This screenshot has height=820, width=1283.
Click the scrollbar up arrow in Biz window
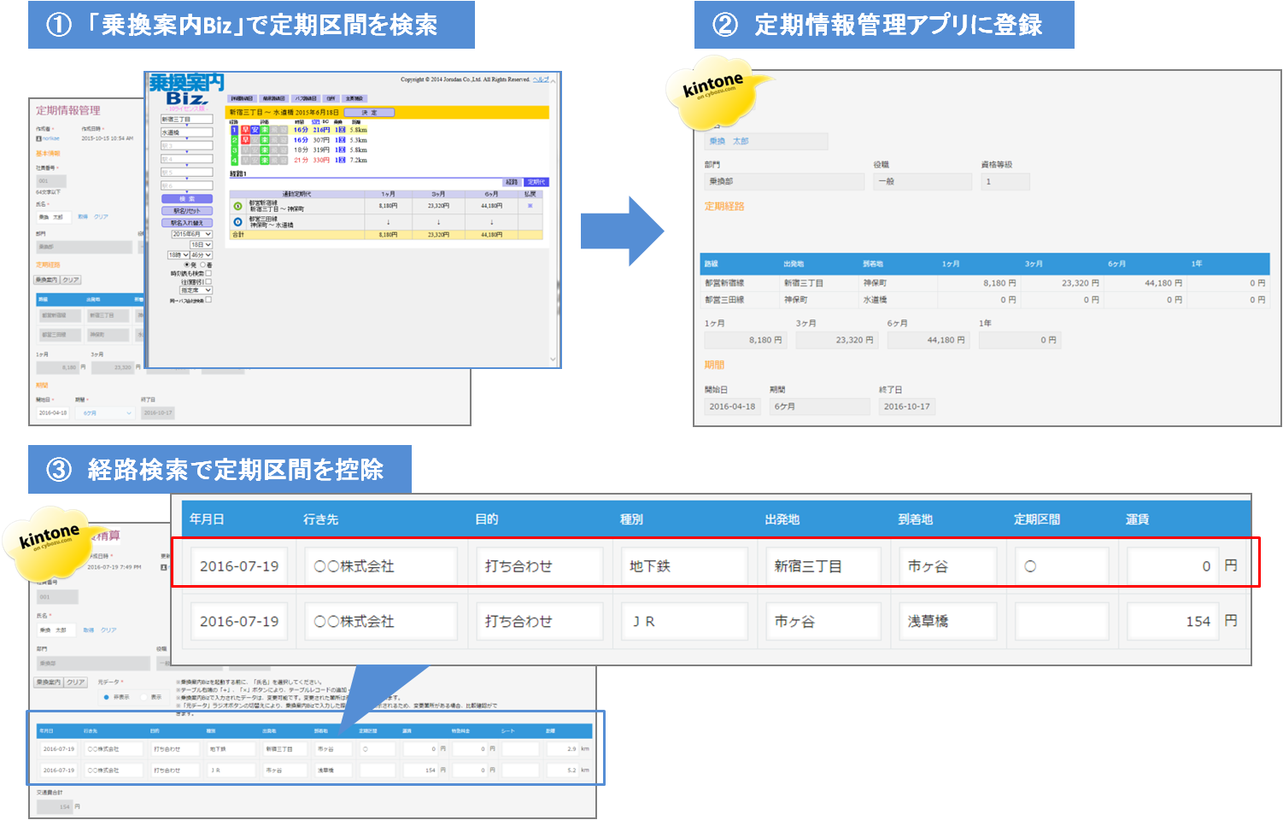(x=553, y=81)
